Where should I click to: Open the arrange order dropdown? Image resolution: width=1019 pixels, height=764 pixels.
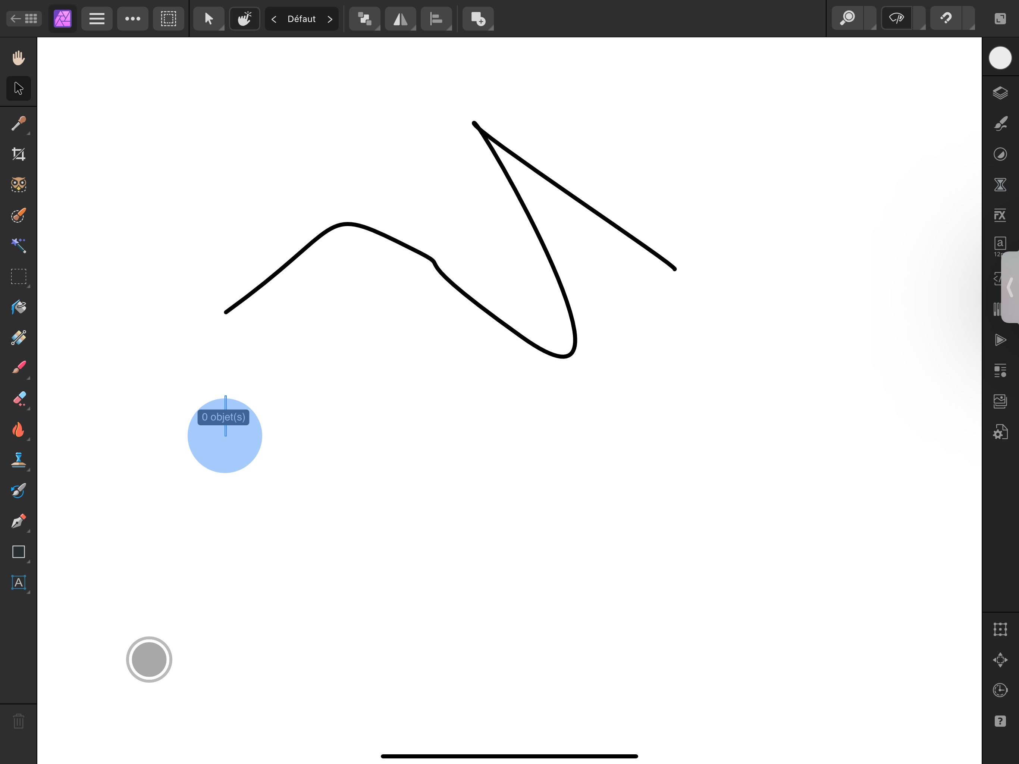(365, 18)
